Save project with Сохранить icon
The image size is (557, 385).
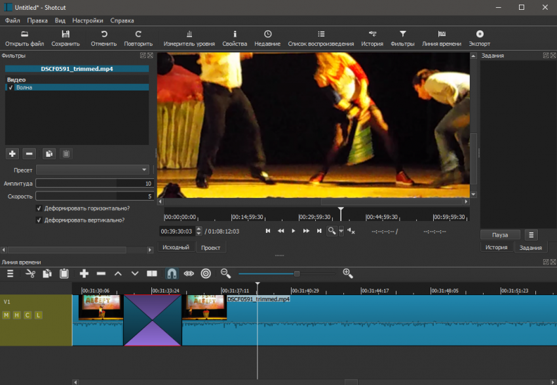click(x=66, y=39)
